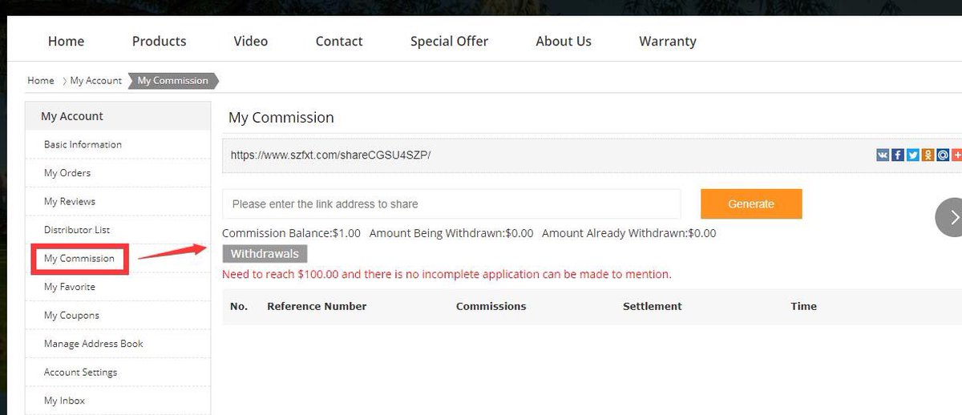This screenshot has height=415, width=962.
Task: Open My Reviews in sidebar
Action: pos(70,202)
